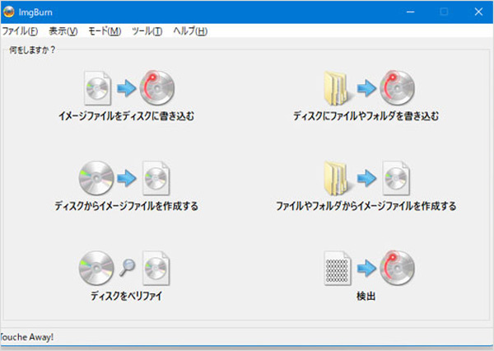The image size is (494, 351).
Task: Open the ツール(T) menu
Action: pos(147,31)
